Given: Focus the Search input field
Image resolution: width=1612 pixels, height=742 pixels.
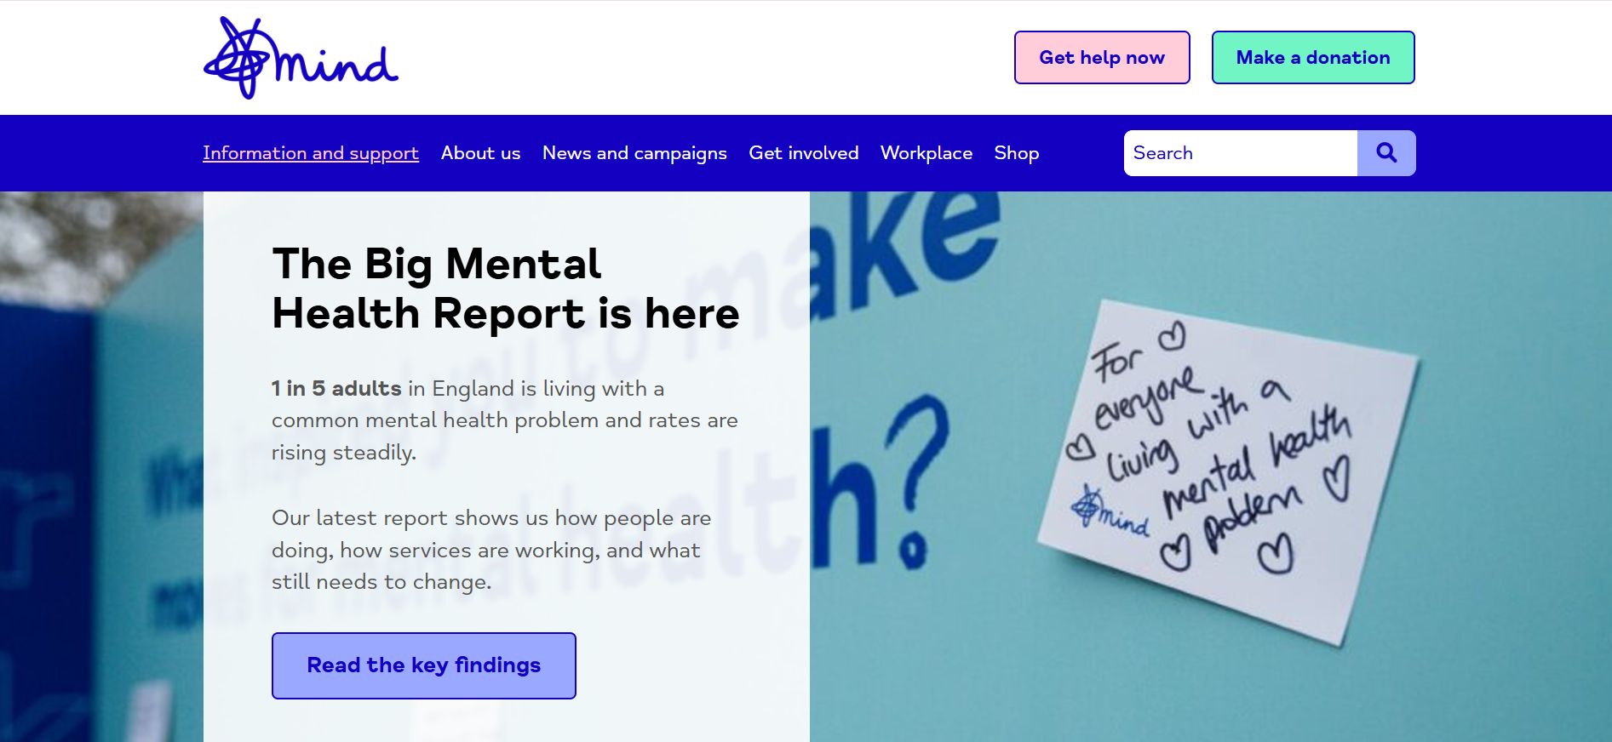Looking at the screenshot, I should pyautogui.click(x=1241, y=153).
